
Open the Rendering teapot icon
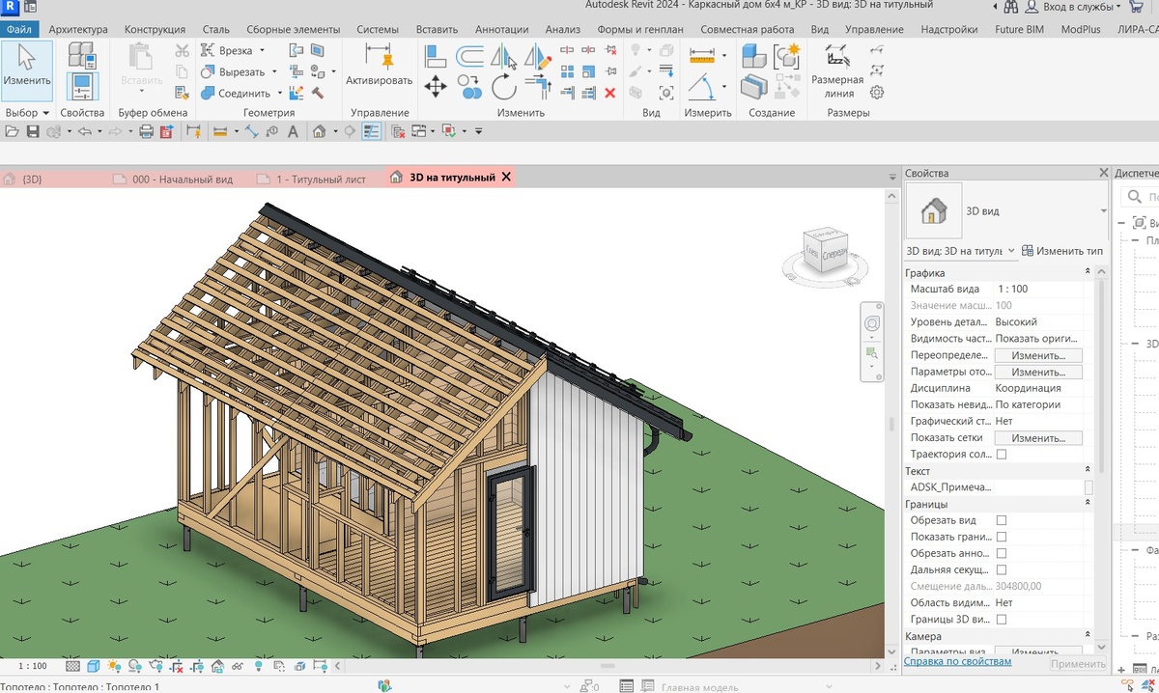(156, 665)
